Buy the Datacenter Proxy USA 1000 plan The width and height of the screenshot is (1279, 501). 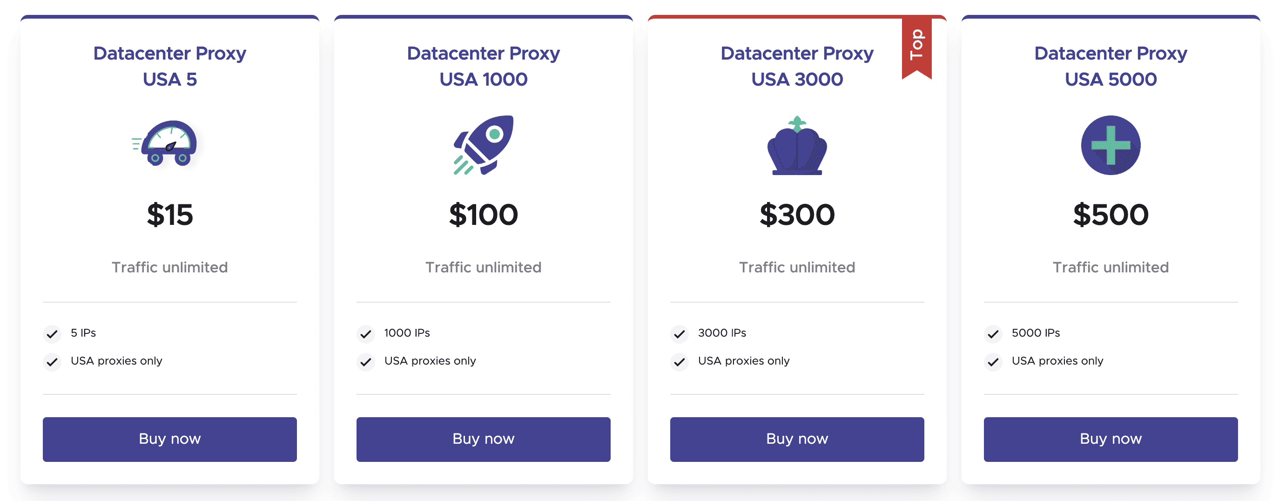484,439
